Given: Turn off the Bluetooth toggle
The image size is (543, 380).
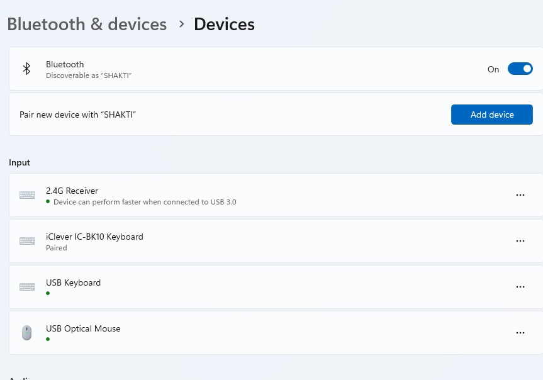Looking at the screenshot, I should (520, 69).
